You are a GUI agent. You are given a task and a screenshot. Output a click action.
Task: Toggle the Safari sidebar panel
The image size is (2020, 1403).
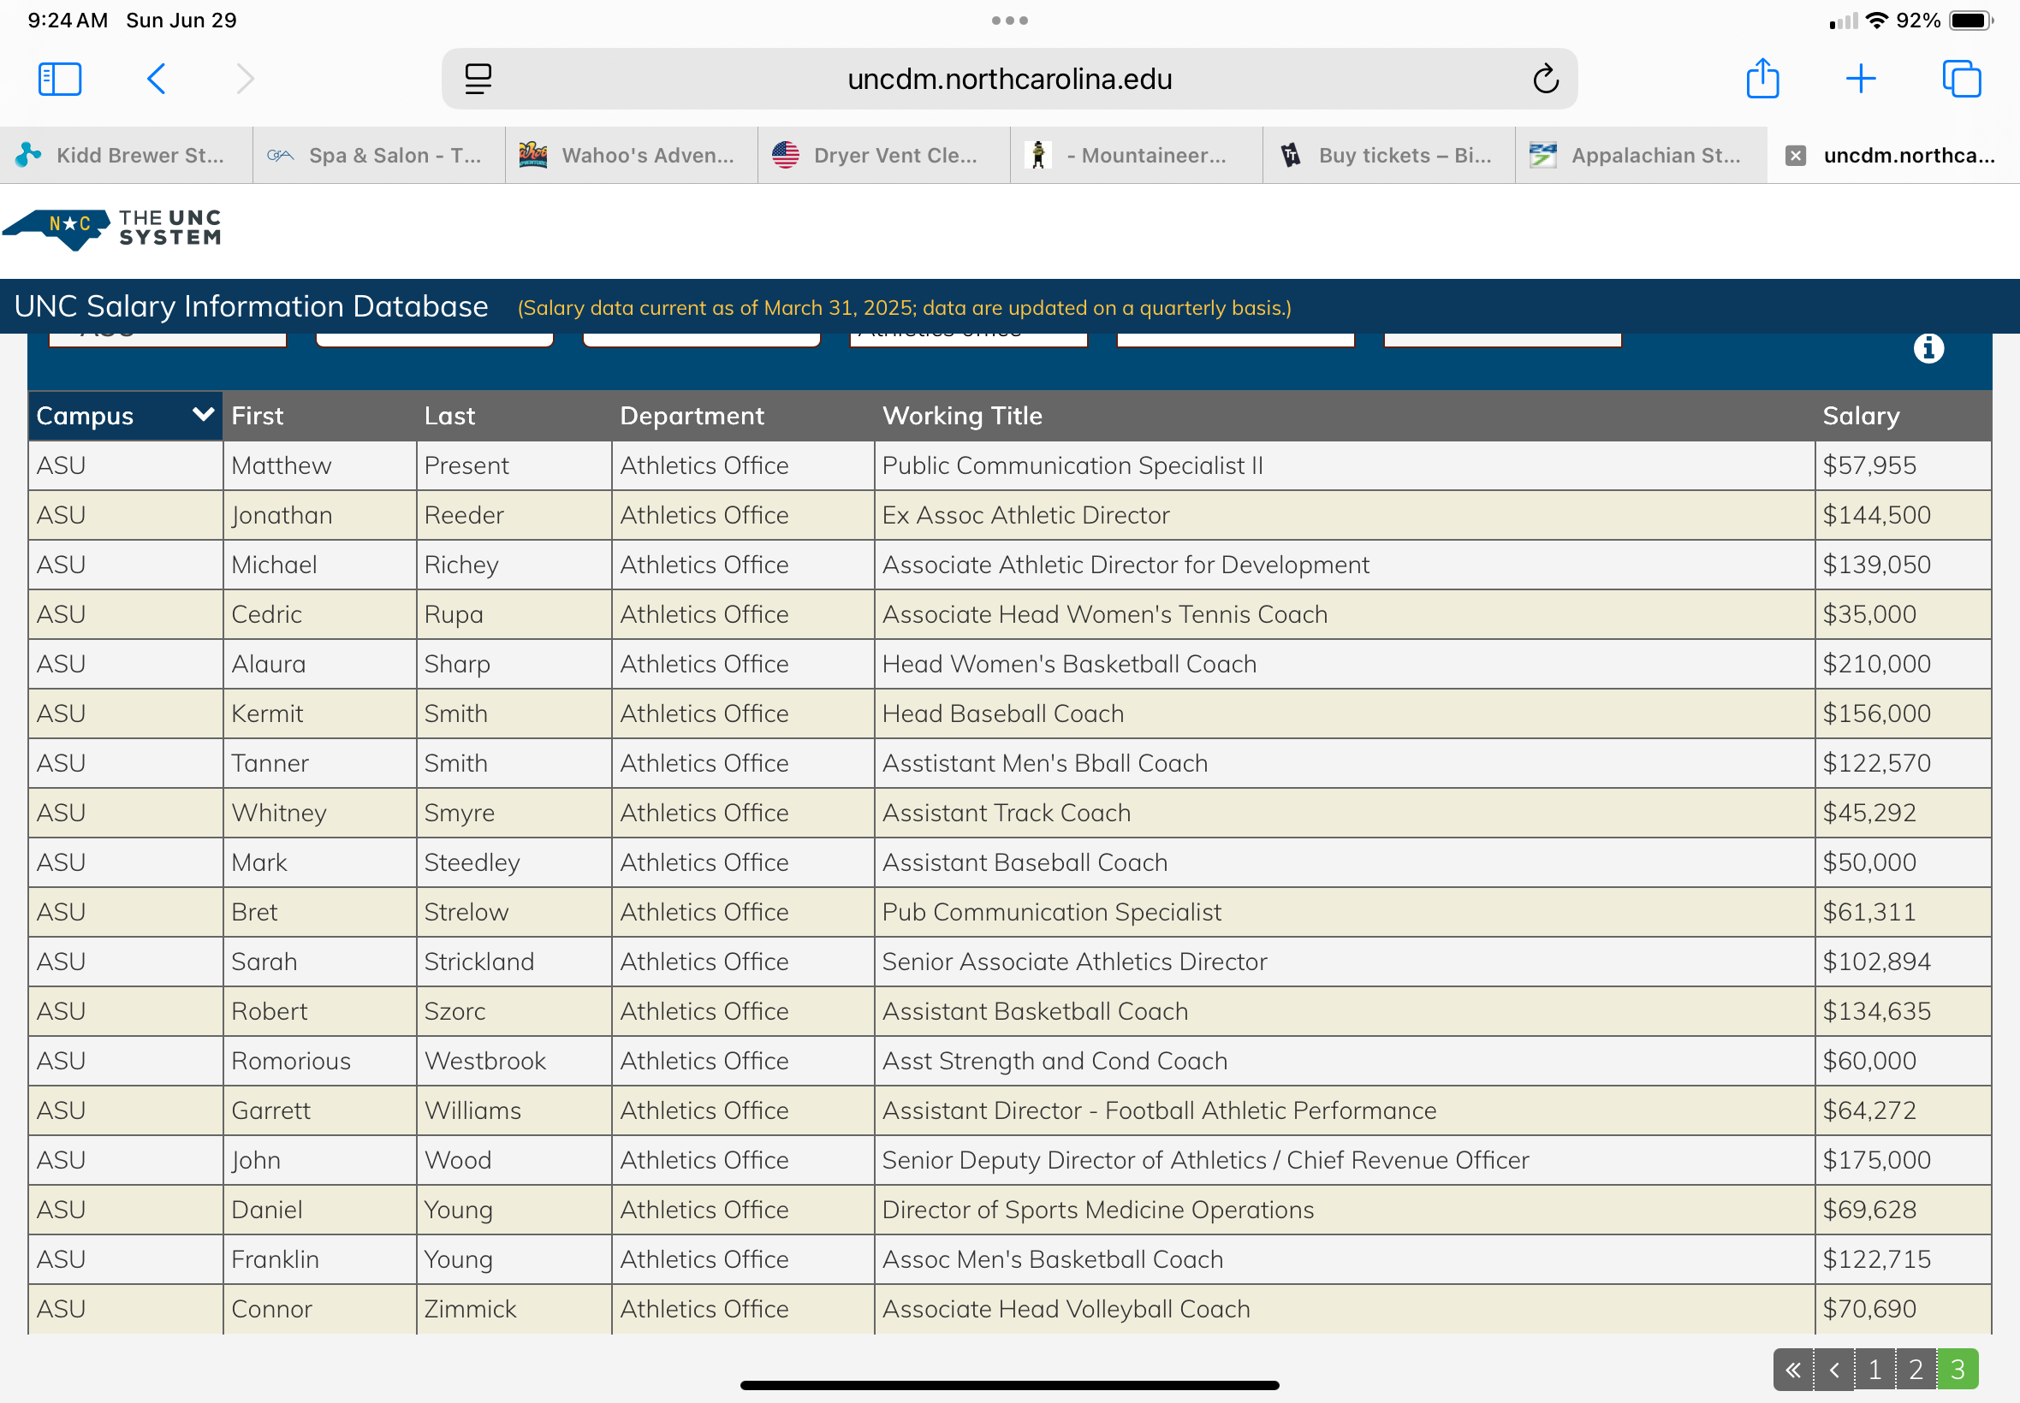tap(60, 79)
